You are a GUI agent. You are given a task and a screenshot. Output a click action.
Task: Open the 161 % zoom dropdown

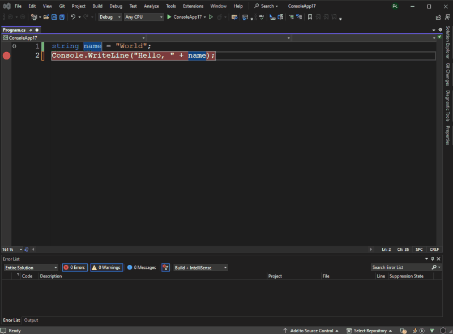click(12, 249)
